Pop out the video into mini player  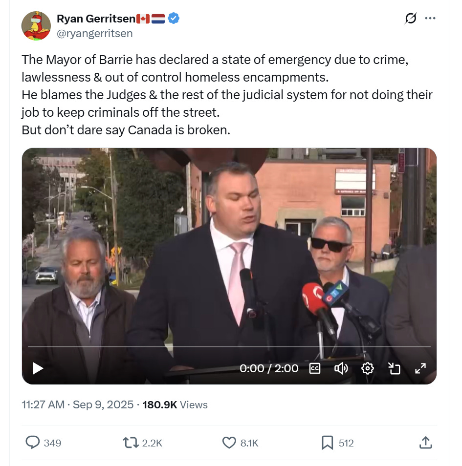pos(394,368)
